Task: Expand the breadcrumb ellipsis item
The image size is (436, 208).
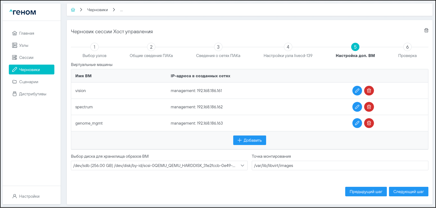Action: pos(121,10)
